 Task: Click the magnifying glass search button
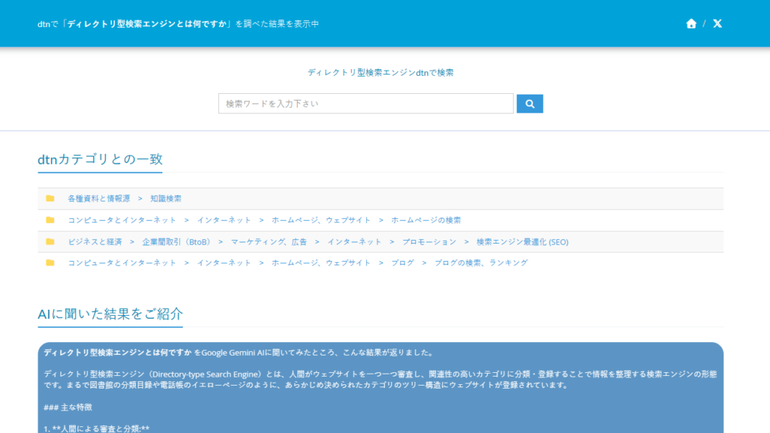pyautogui.click(x=529, y=103)
